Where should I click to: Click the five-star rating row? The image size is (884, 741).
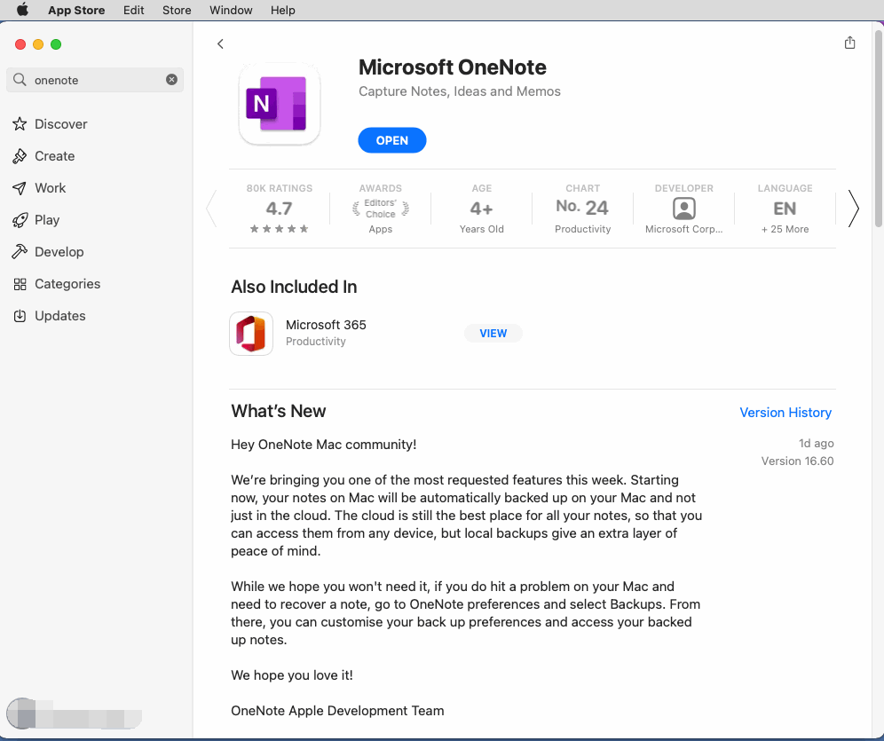[279, 229]
